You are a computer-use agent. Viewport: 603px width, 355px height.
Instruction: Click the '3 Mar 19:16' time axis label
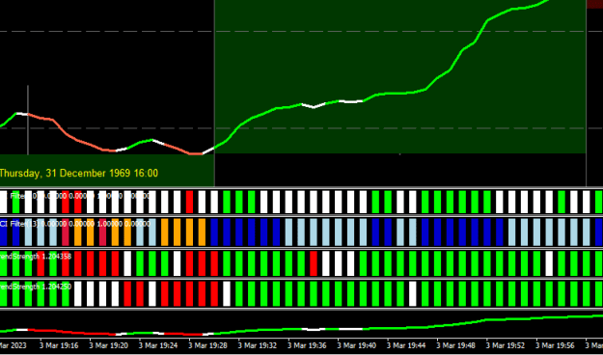59,345
